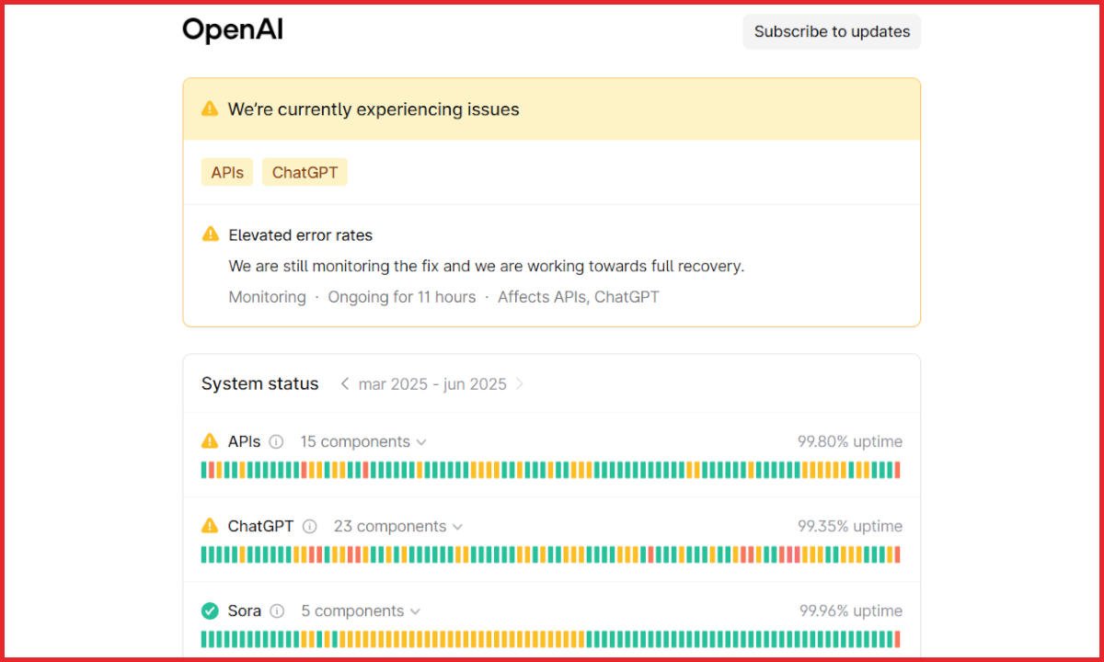Click the green checkmark icon beside Sora
This screenshot has width=1104, height=662.
point(210,611)
